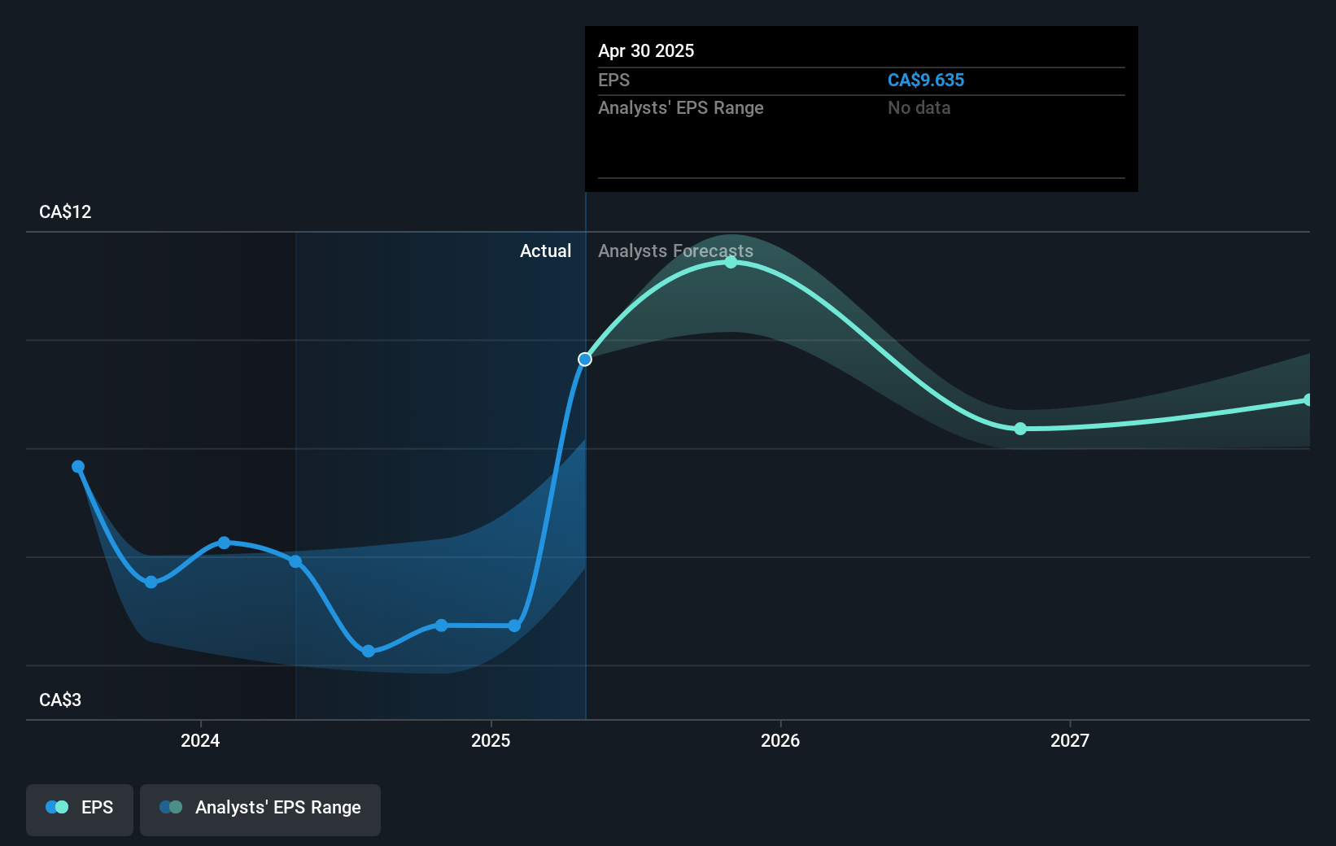Toggle the Analysts' EPS Range legend button

tap(260, 809)
